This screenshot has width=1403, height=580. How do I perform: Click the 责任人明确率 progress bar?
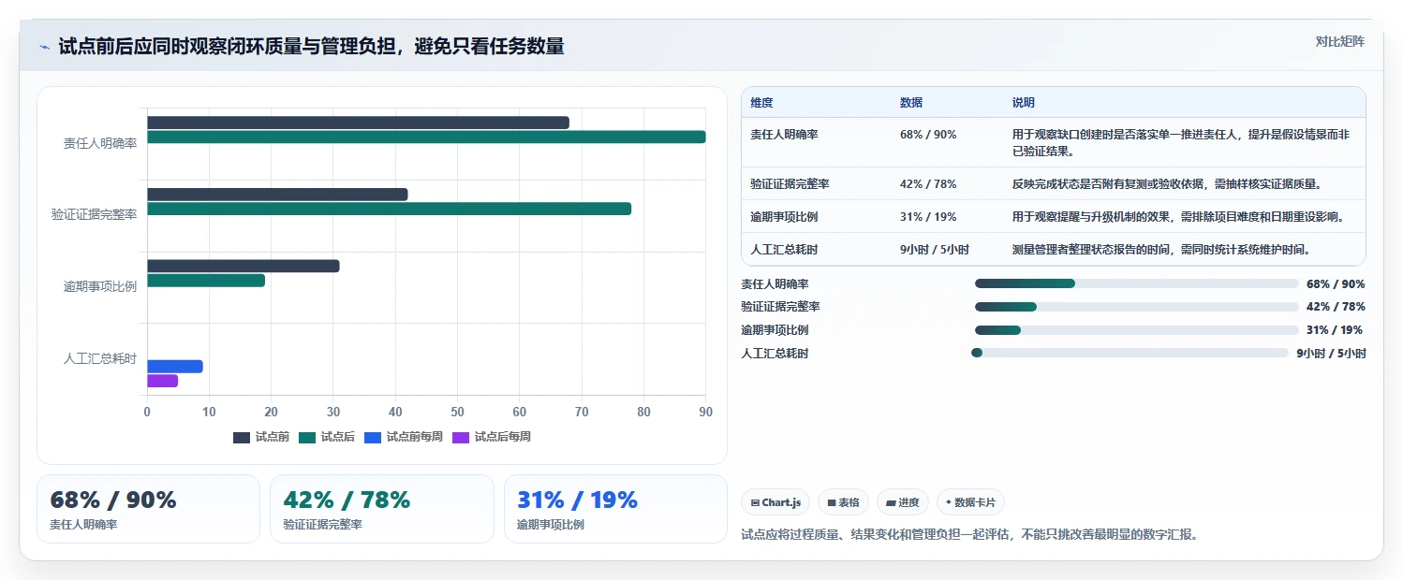point(1137,283)
